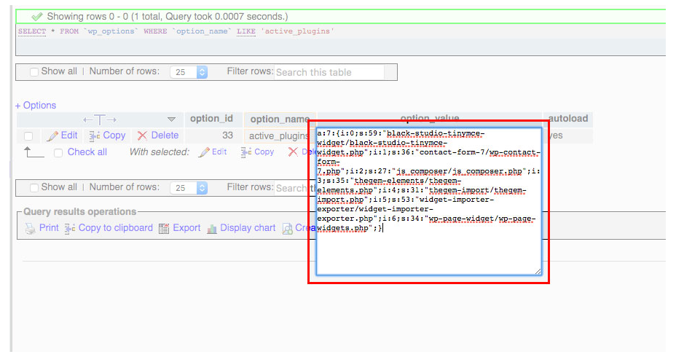Click the Export icon in query operations
676x357 pixels.
click(x=164, y=228)
